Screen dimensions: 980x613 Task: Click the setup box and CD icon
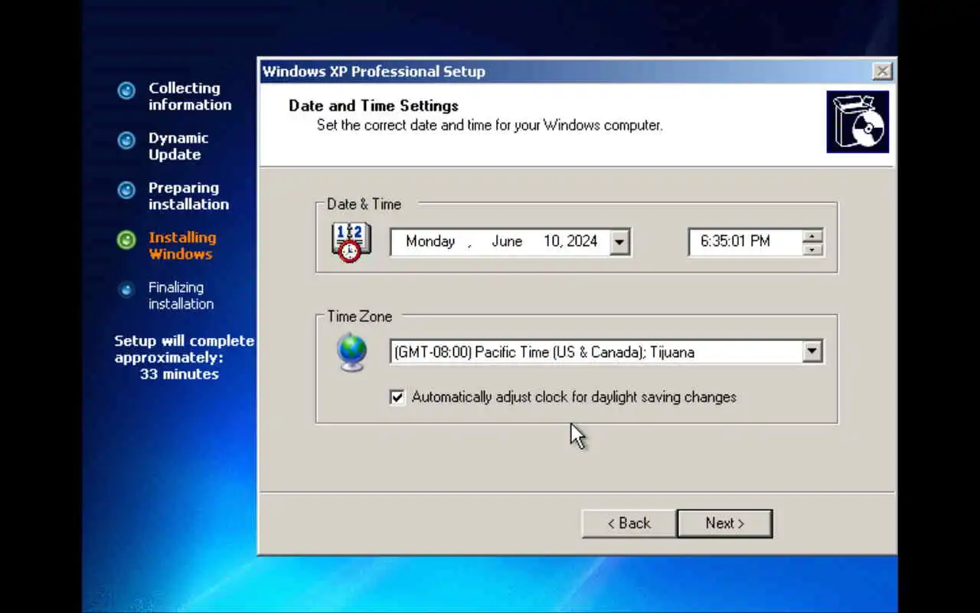point(857,122)
